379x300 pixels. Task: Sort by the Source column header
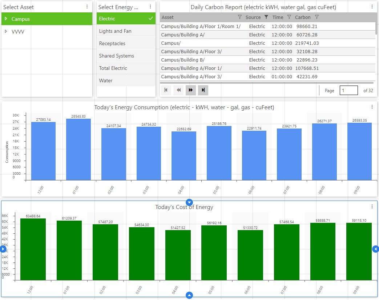[253, 17]
